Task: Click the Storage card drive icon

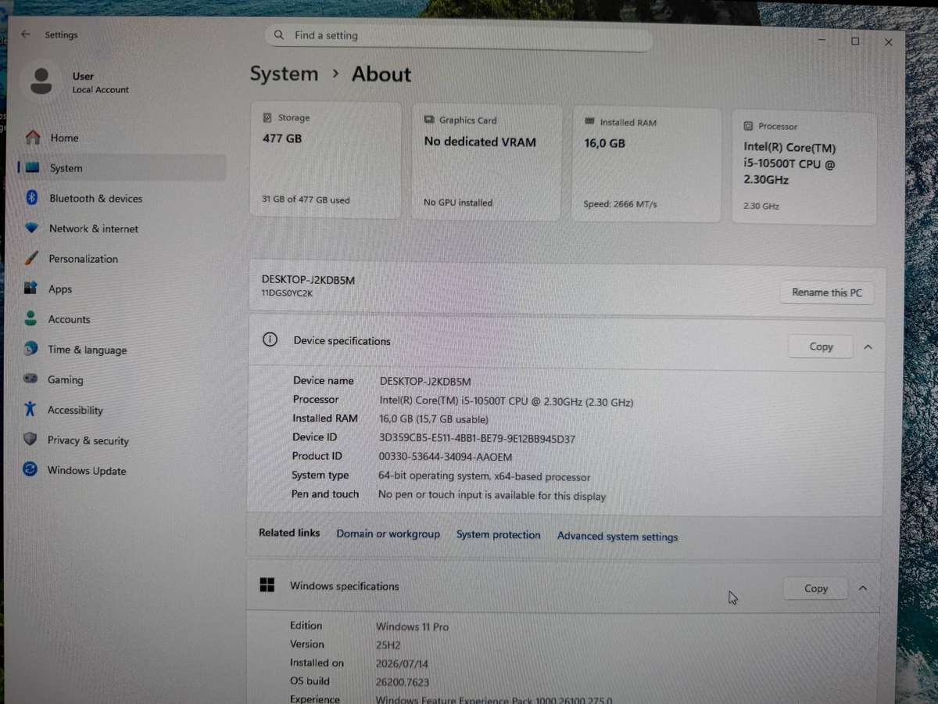Action: pyautogui.click(x=267, y=117)
